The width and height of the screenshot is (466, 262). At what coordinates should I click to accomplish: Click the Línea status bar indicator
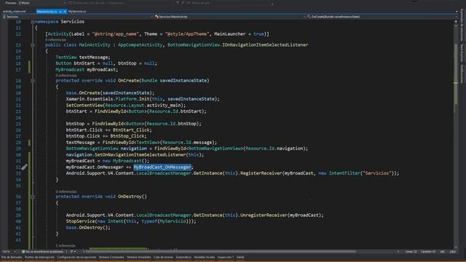click(411, 252)
